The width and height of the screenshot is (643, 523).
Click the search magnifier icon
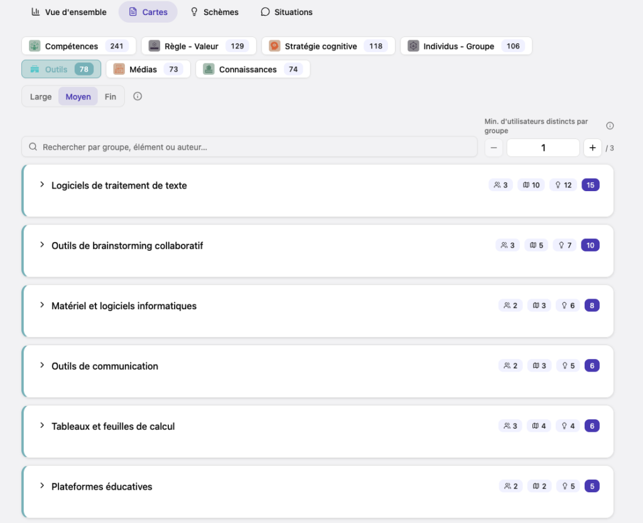[33, 147]
